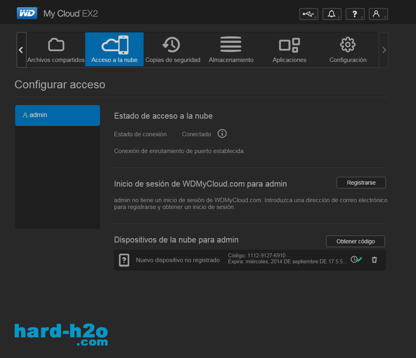This screenshot has height=358, width=416.
Task: Click the Estado de conexión label
Action: click(x=141, y=134)
